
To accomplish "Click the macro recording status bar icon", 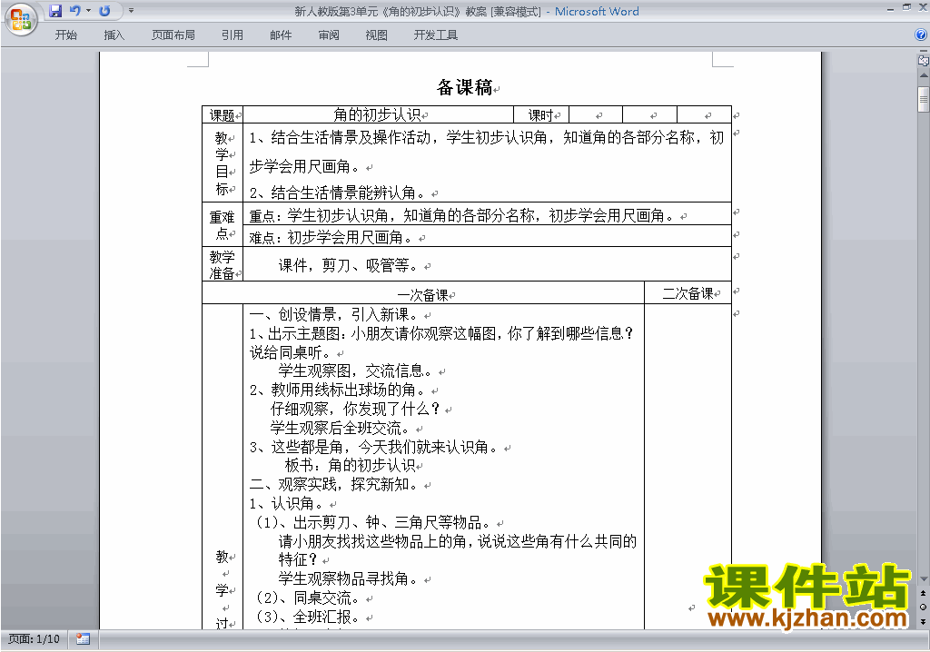I will [83, 639].
